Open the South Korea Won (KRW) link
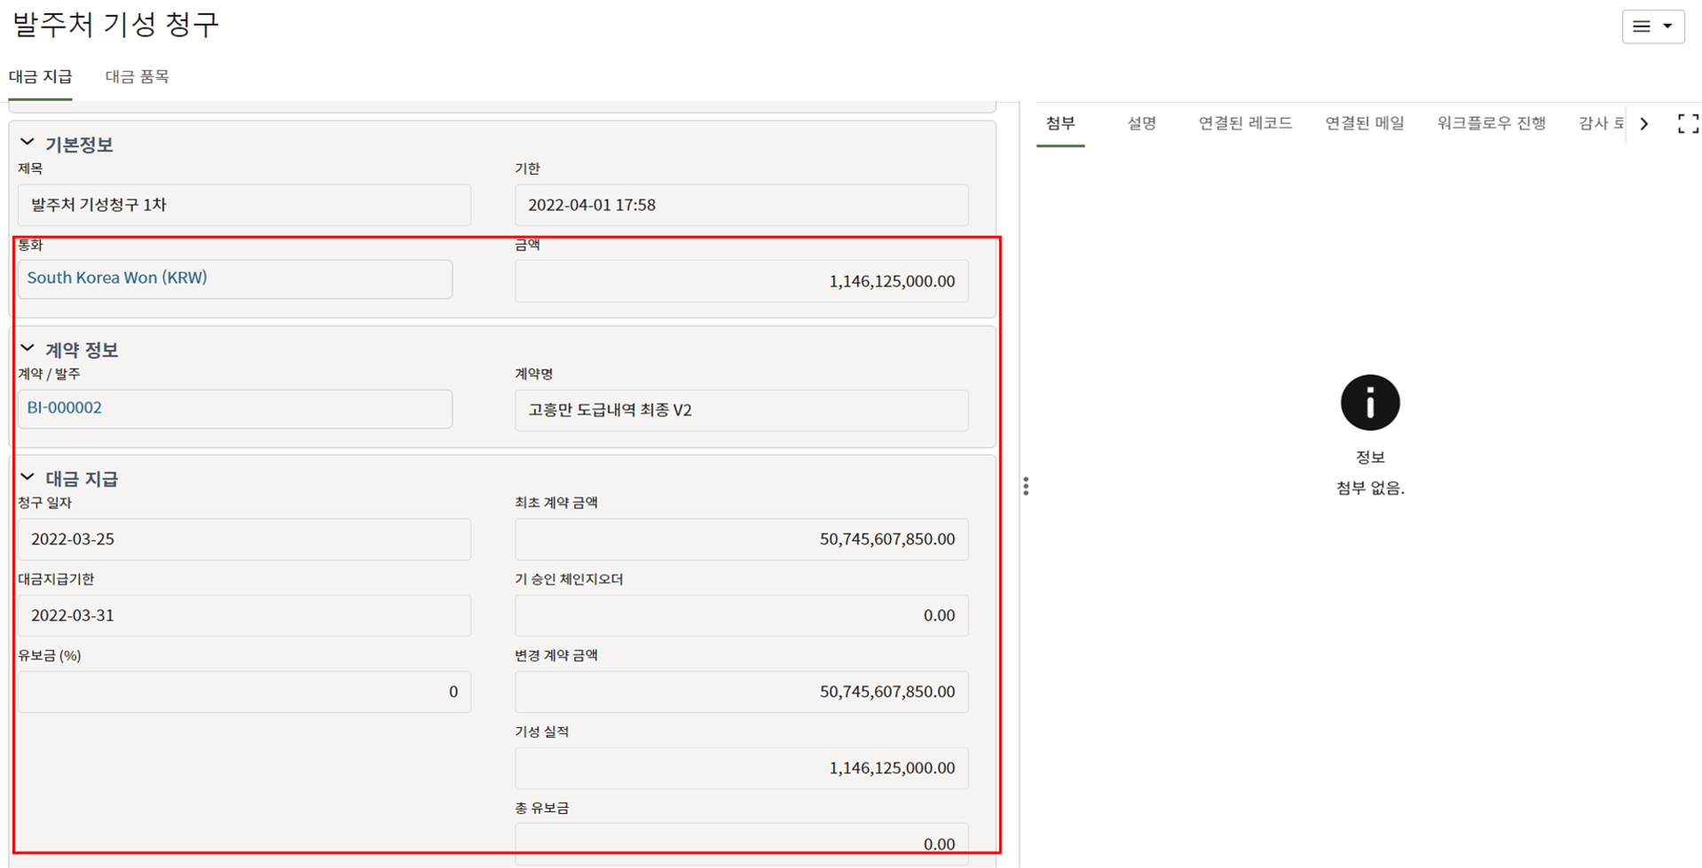1702x868 pixels. point(117,278)
